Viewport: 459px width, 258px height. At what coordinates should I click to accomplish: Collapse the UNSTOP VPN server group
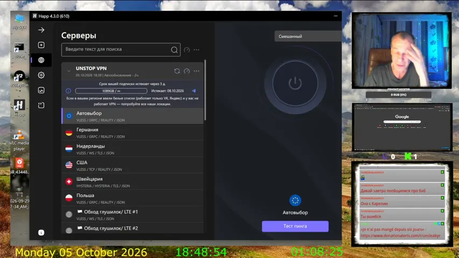[x=69, y=71]
